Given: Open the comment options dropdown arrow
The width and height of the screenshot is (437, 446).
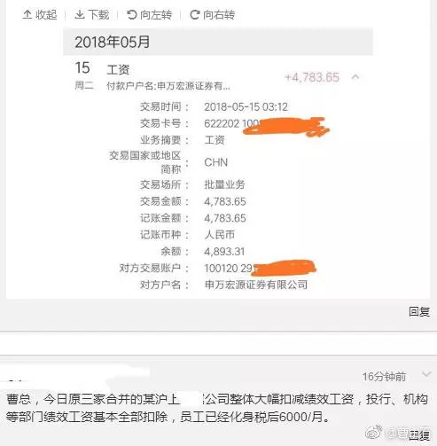Looking at the screenshot, I should point(426,374).
